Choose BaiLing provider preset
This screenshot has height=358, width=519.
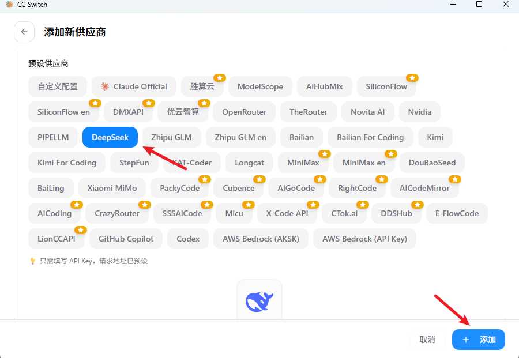click(51, 189)
